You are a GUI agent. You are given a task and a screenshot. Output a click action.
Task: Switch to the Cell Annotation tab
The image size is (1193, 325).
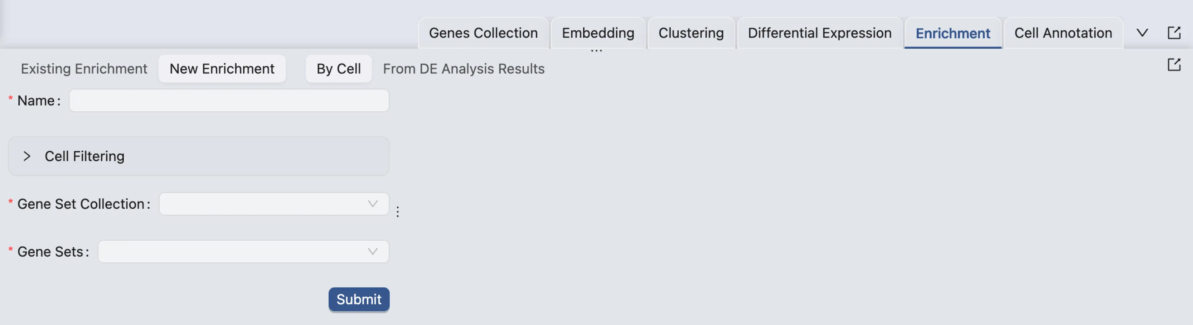click(x=1063, y=33)
